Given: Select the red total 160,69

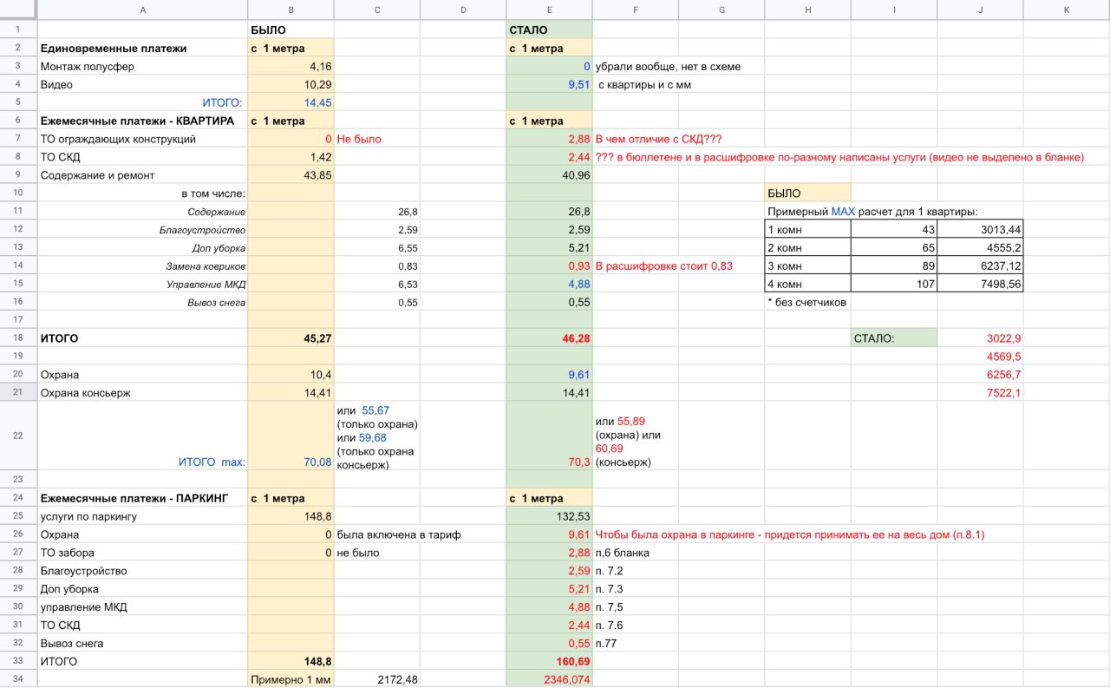Looking at the screenshot, I should pos(549,661).
